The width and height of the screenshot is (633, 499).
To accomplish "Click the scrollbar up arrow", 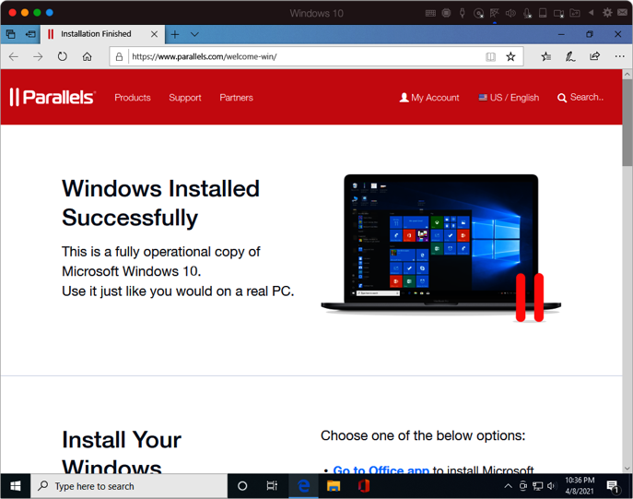I will tap(627, 75).
